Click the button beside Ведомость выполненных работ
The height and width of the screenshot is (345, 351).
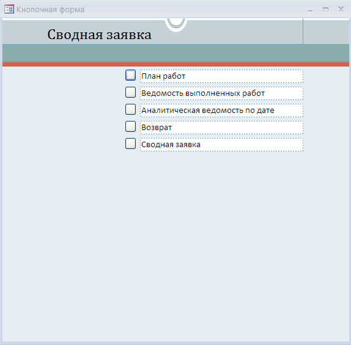tap(130, 92)
